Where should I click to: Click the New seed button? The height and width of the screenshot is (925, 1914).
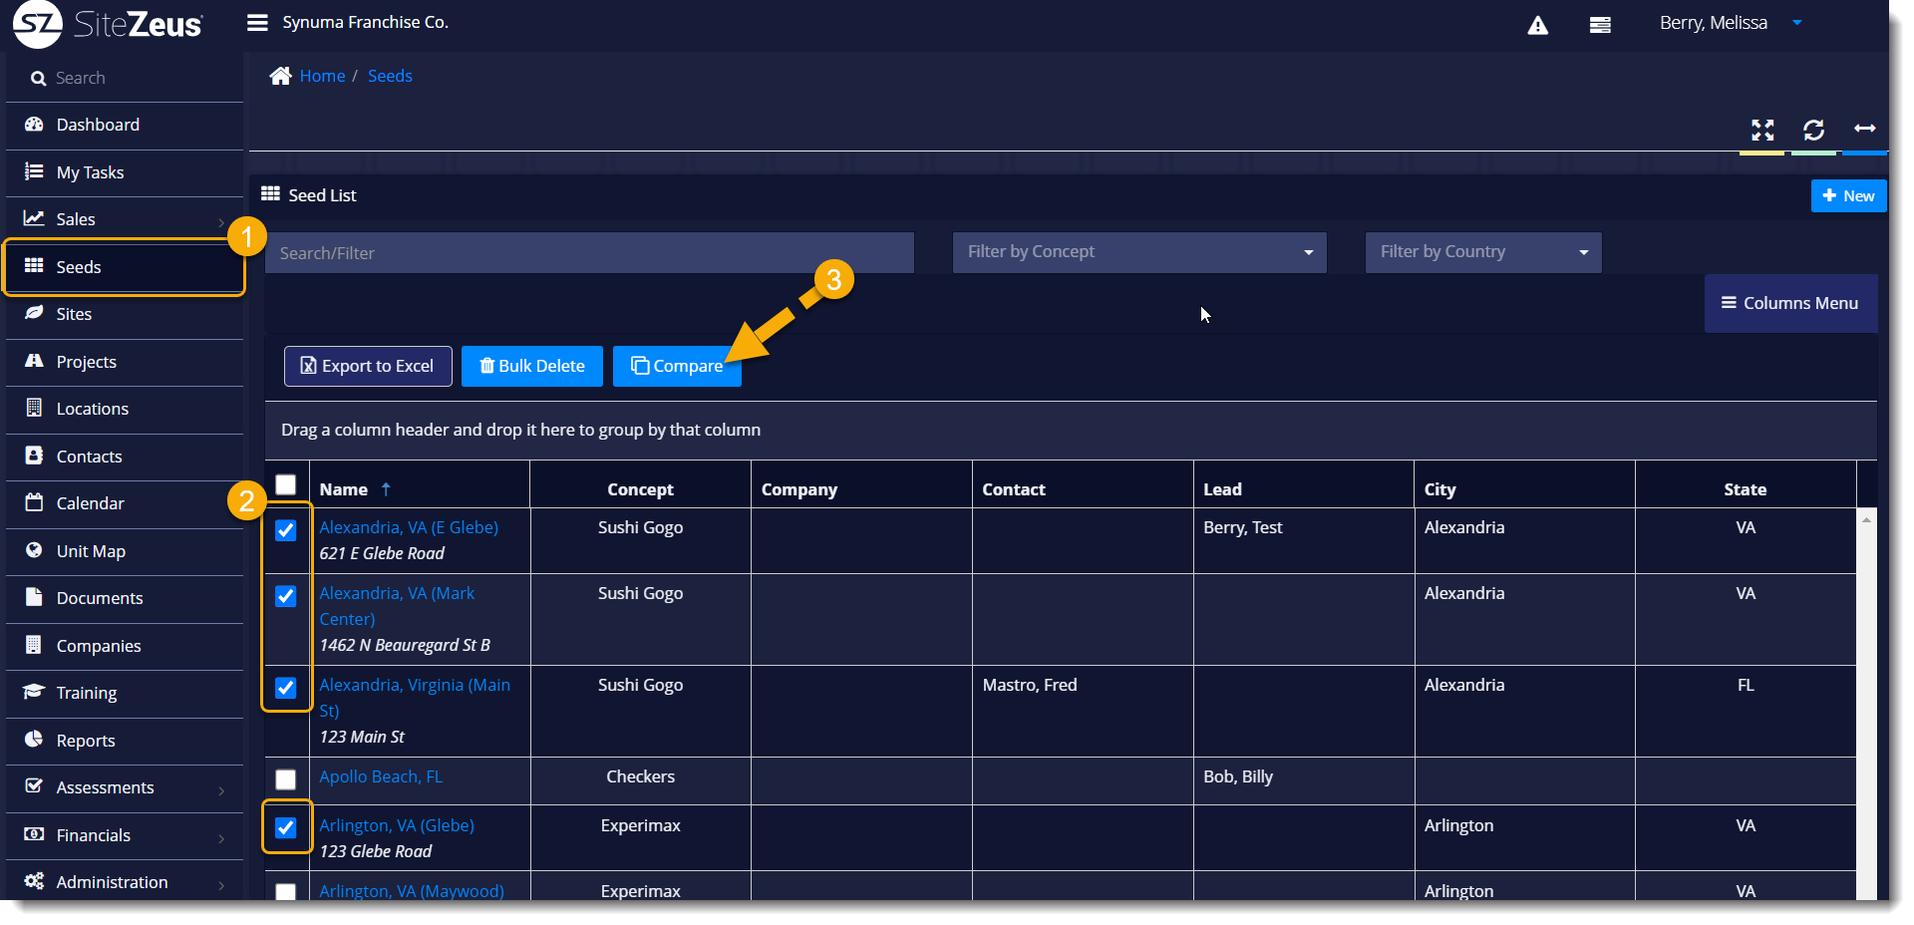pos(1848,195)
